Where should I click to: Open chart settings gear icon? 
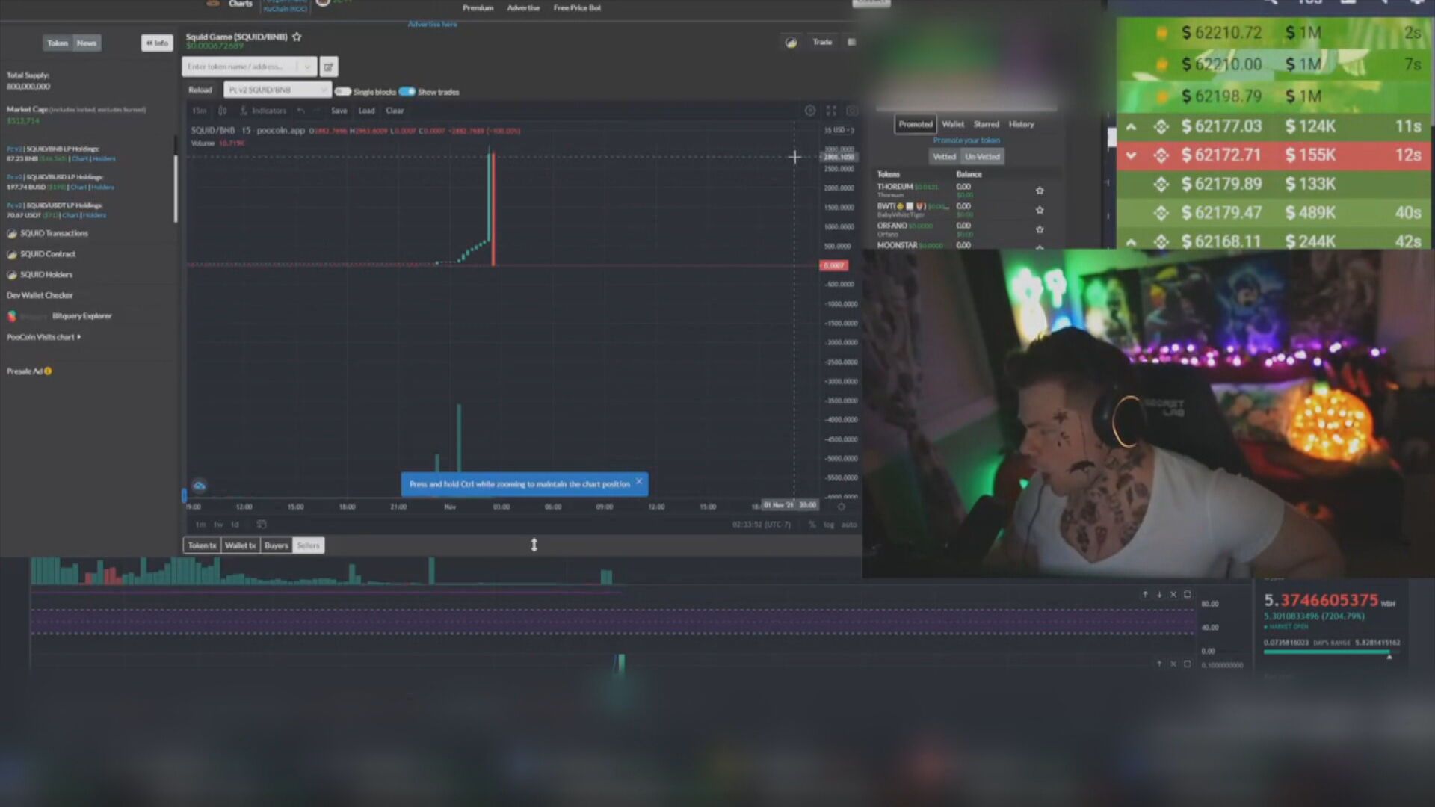810,111
